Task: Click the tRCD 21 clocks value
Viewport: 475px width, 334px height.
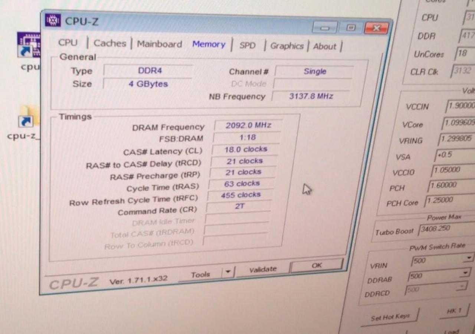Action: (244, 161)
